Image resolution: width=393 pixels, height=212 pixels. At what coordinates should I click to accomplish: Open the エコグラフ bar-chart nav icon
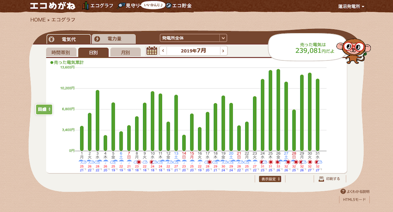[85, 5]
